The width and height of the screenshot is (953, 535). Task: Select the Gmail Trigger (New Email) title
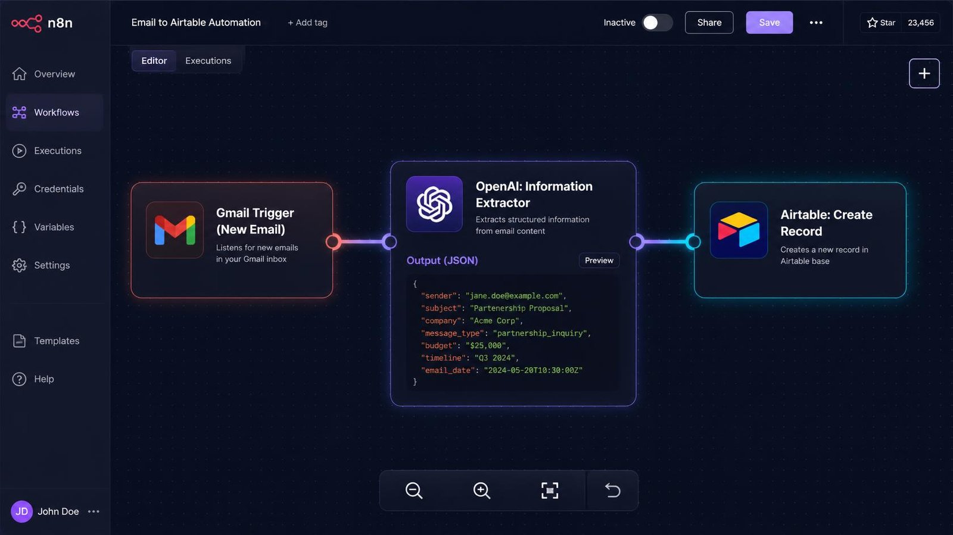click(255, 221)
